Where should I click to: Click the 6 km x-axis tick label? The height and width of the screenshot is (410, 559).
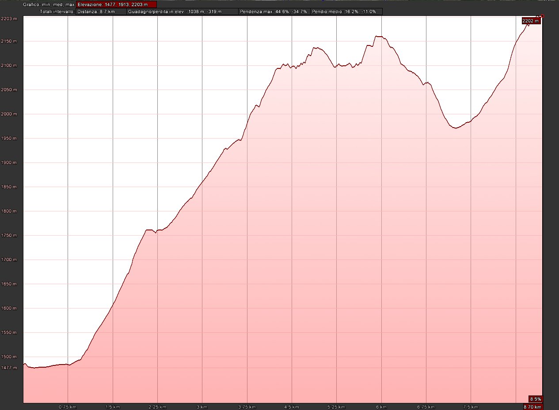click(x=381, y=406)
